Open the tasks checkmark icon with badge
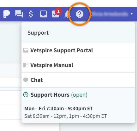 click(x=55, y=14)
